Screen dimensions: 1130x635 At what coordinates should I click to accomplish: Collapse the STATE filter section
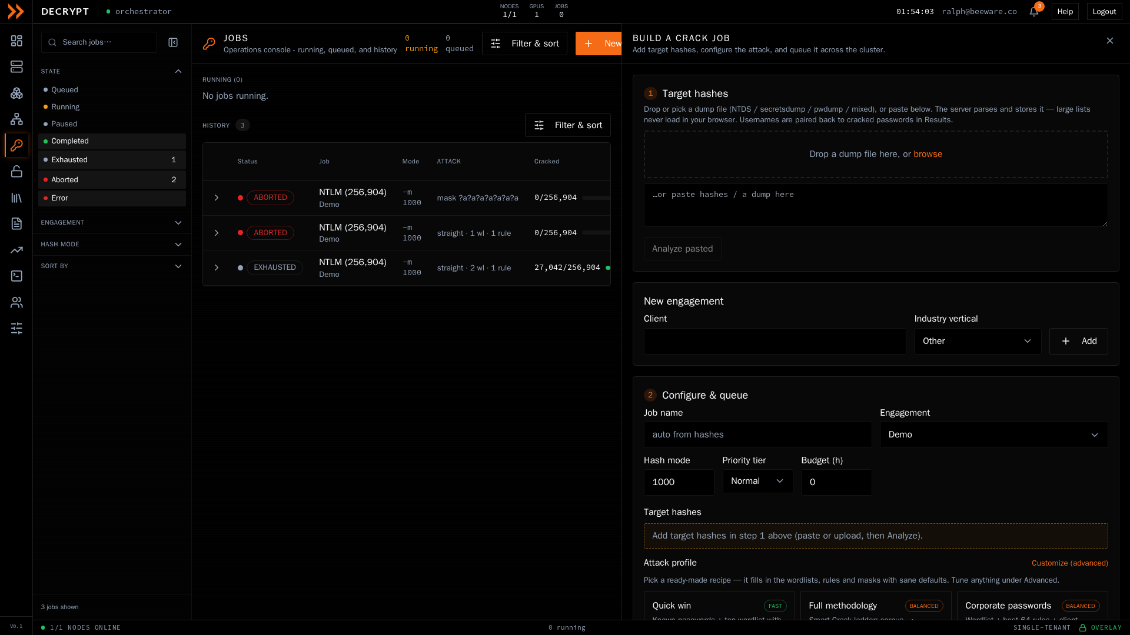(x=112, y=71)
